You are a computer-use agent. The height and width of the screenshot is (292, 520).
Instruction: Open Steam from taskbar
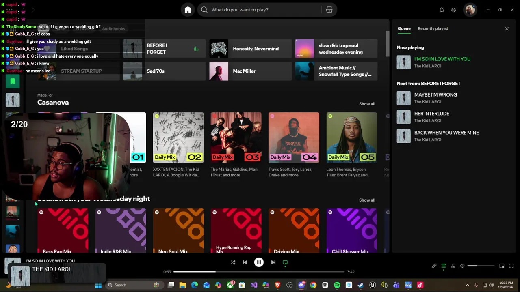pos(360,285)
